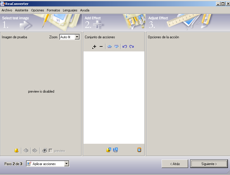
Task: Click the add action plus icon
Action: tap(94, 47)
